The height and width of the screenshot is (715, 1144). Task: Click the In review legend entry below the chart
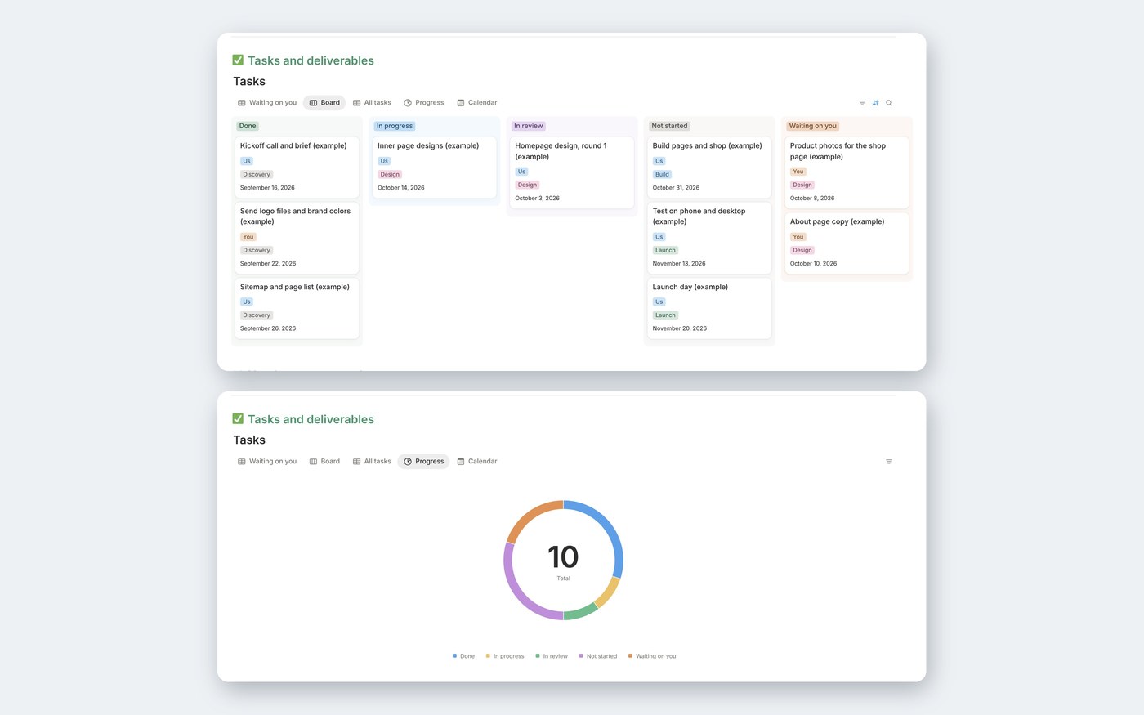click(552, 656)
